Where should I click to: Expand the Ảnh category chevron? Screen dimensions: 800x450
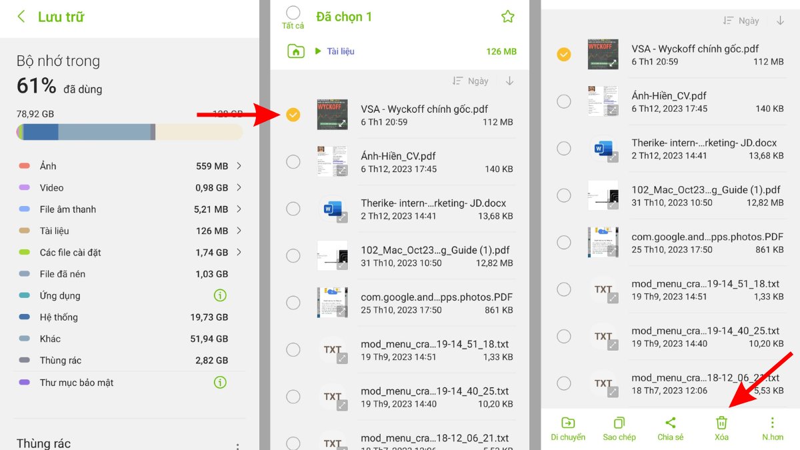(239, 166)
